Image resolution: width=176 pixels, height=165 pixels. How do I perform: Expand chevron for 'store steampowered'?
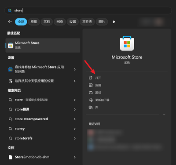pos(75,119)
